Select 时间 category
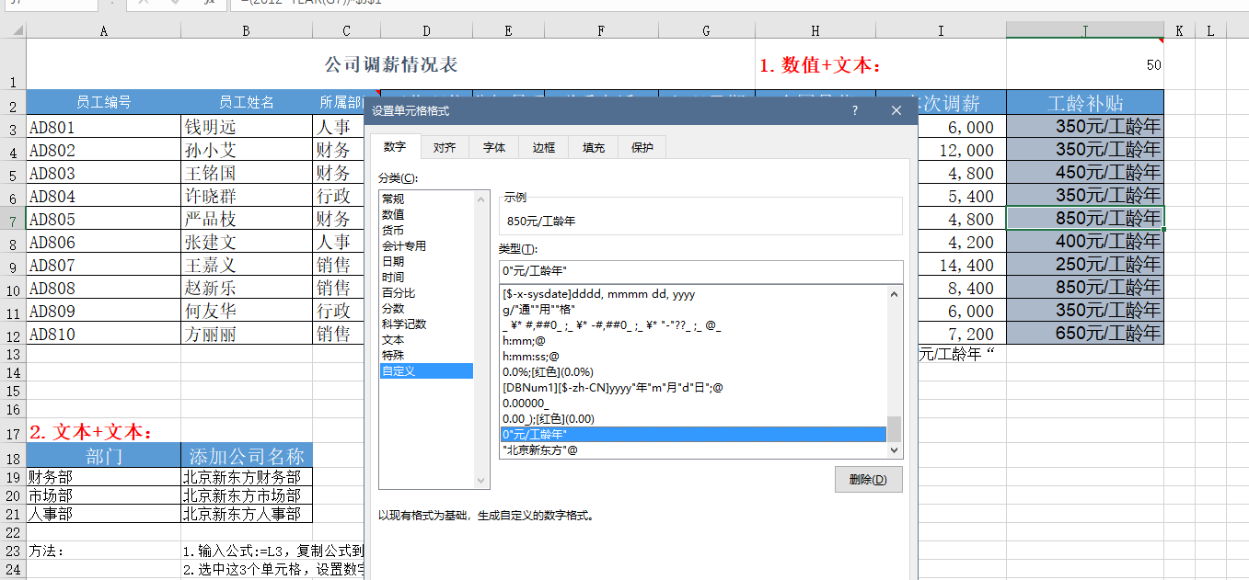1249x580 pixels. (426, 277)
